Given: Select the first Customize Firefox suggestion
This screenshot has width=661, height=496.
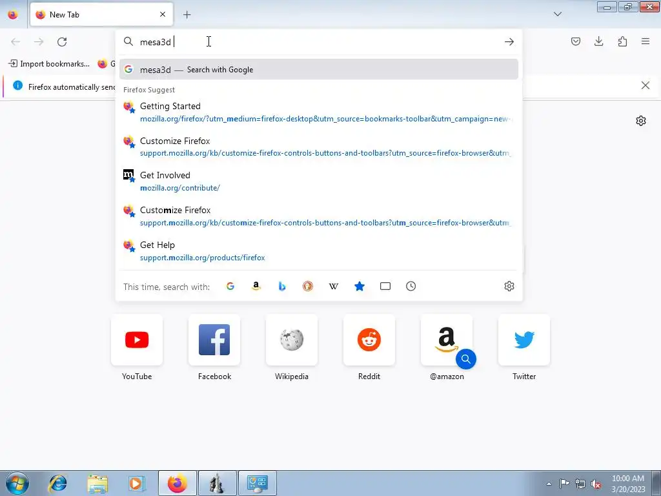Looking at the screenshot, I should (x=319, y=147).
